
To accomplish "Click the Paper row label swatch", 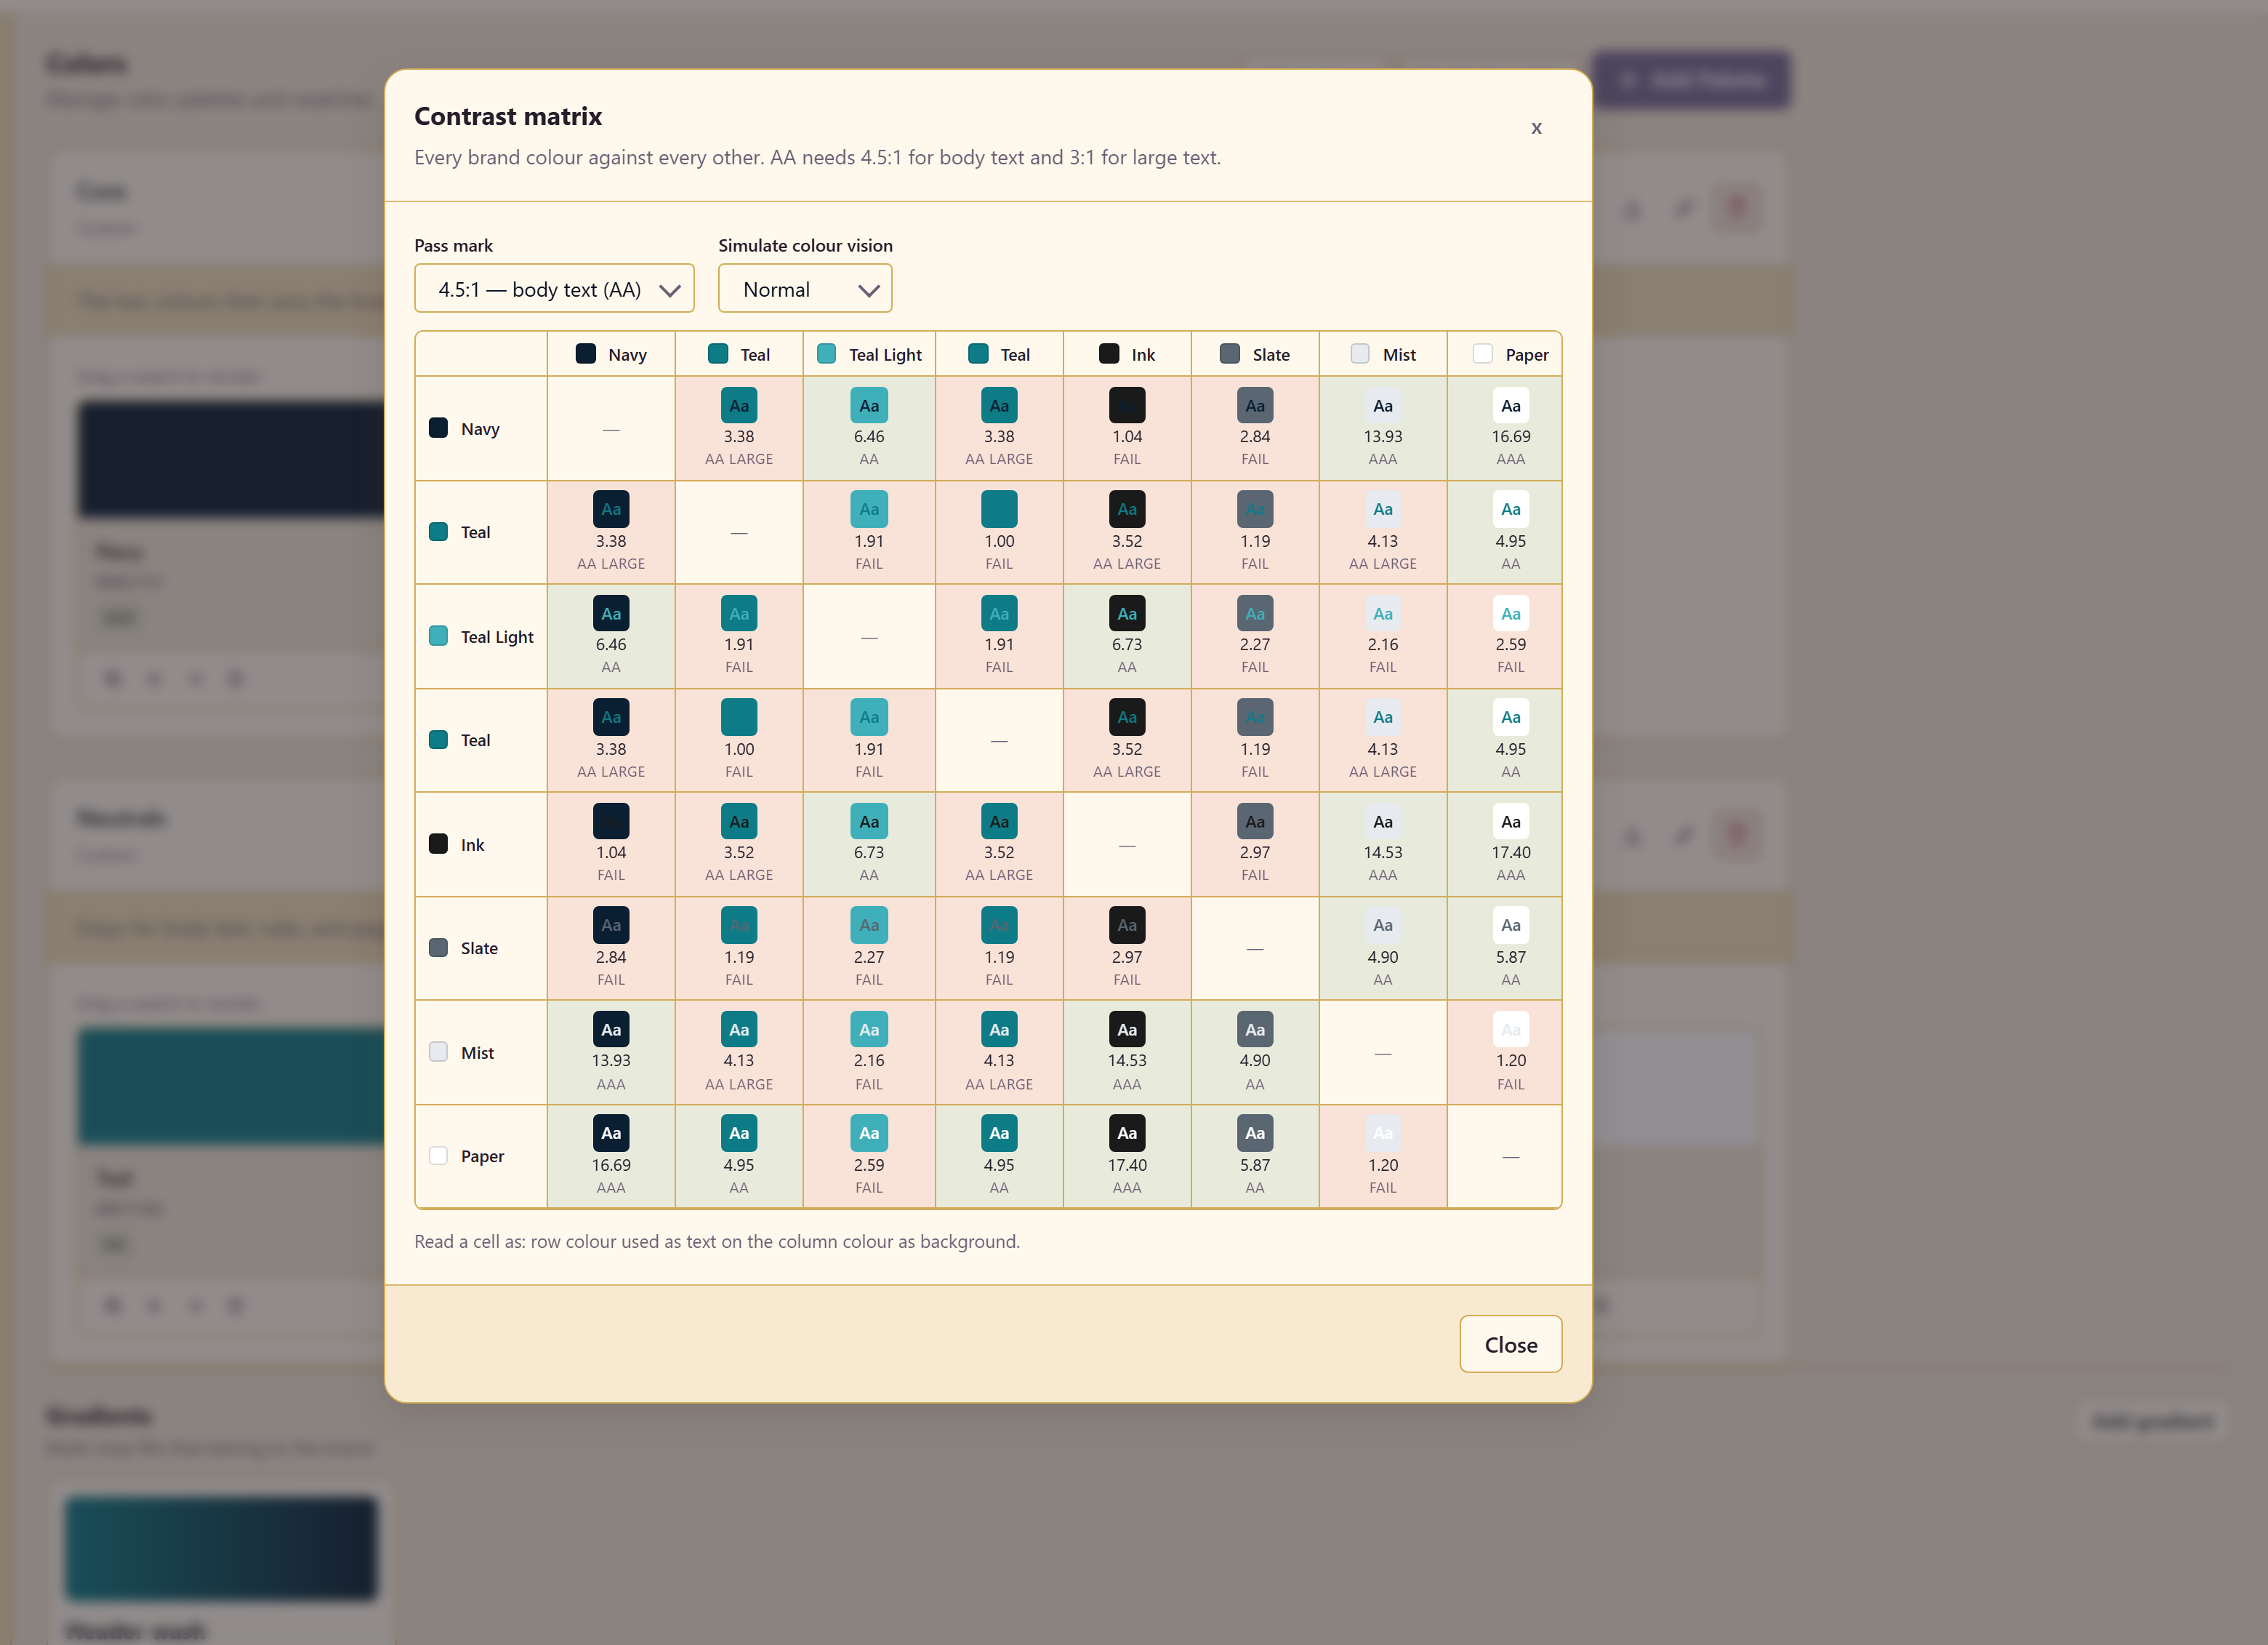I will pyautogui.click(x=438, y=1156).
